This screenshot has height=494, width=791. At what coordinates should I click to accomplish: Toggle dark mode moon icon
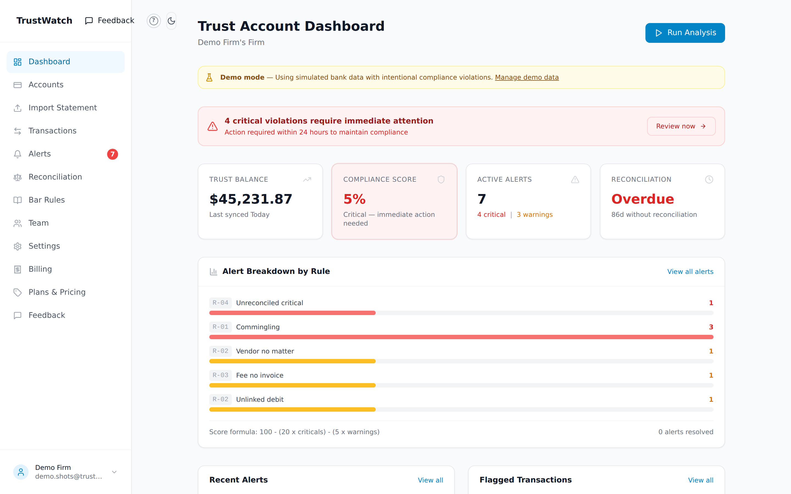coord(171,21)
